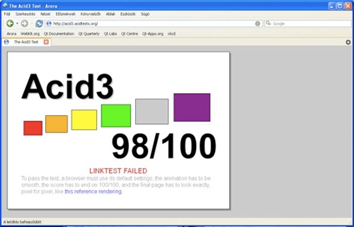Screen dimensions: 354x227
Task: Follow the 'this reference rendering' link
Action: [93, 192]
